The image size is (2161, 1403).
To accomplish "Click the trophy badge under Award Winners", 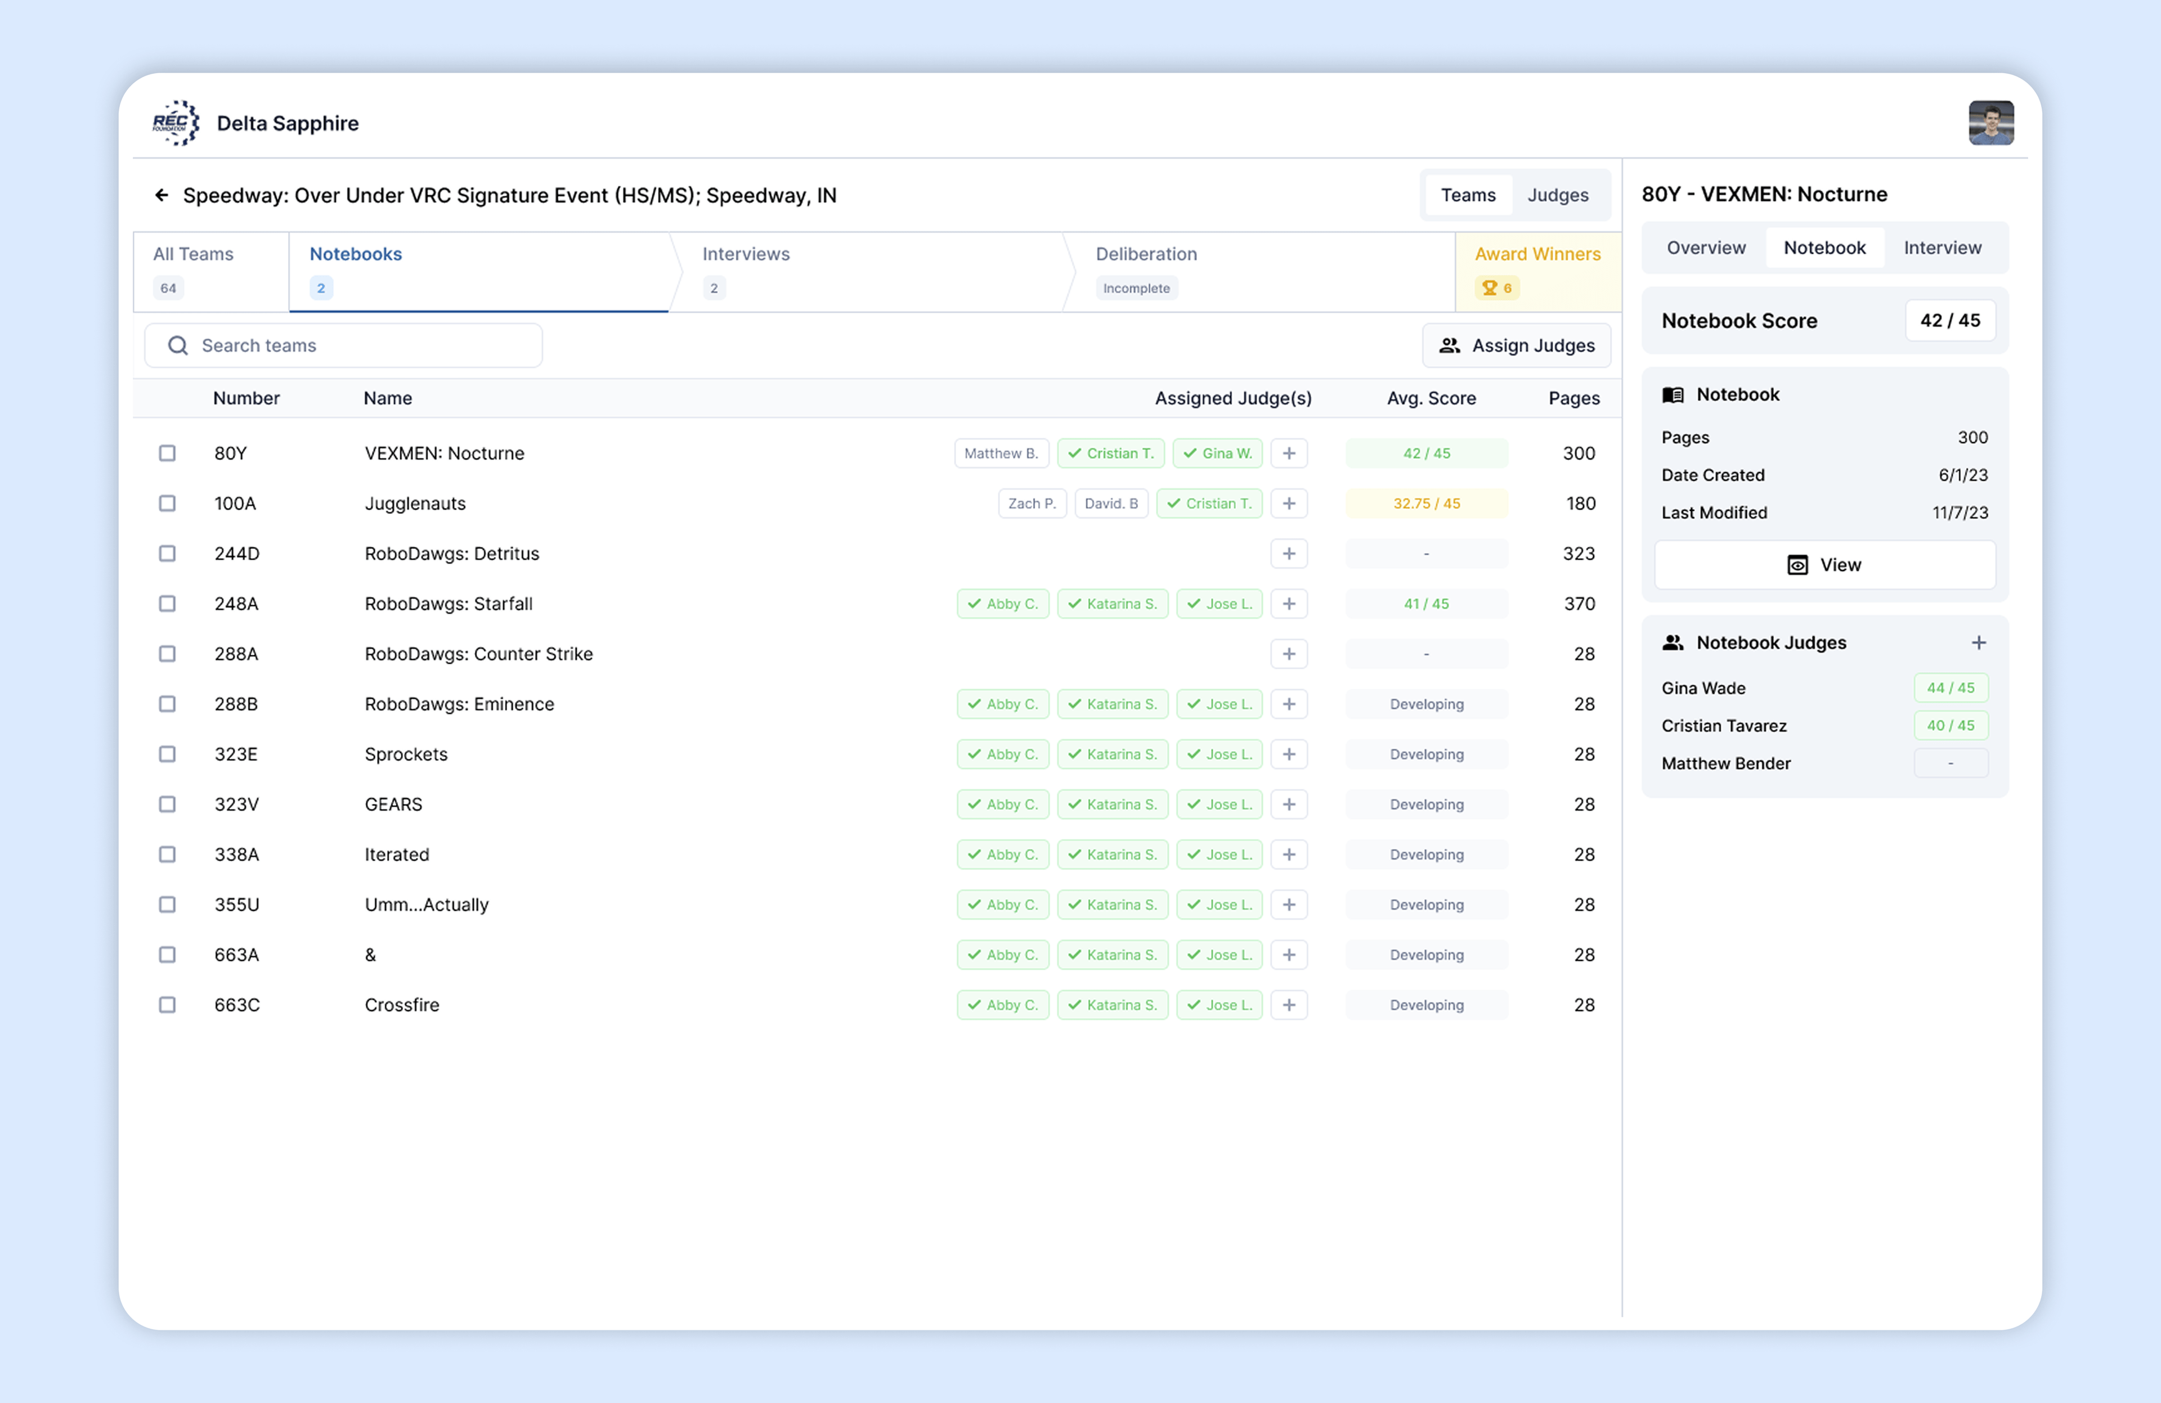I will click(1496, 287).
